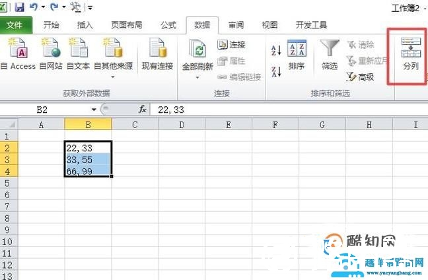Switch to the 页面布局 tab
This screenshot has width=428, height=280.
pos(126,25)
